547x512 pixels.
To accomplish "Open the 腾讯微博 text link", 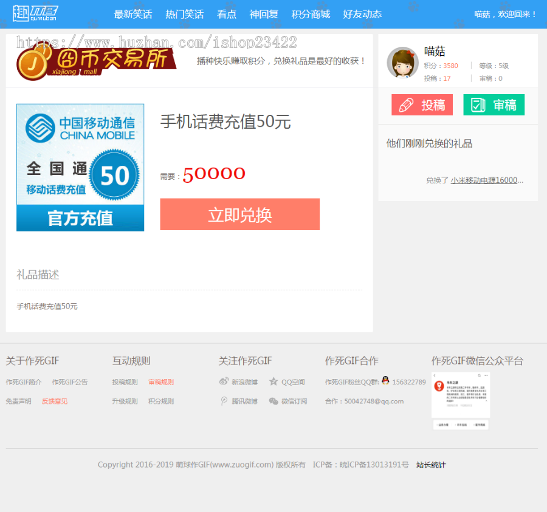I will [244, 401].
